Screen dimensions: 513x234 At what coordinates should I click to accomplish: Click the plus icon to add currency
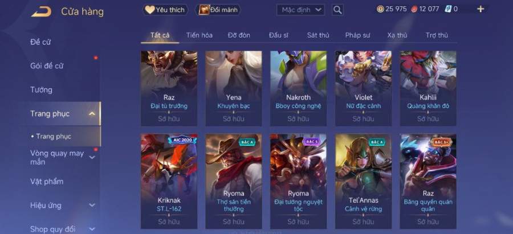pos(481,9)
